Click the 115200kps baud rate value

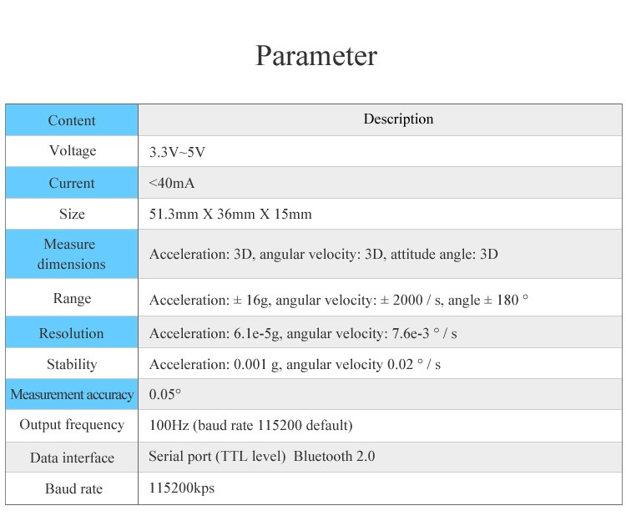(182, 488)
